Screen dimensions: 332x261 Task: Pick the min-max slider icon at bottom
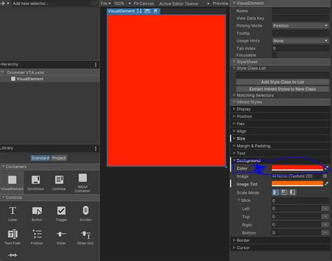pos(13,255)
